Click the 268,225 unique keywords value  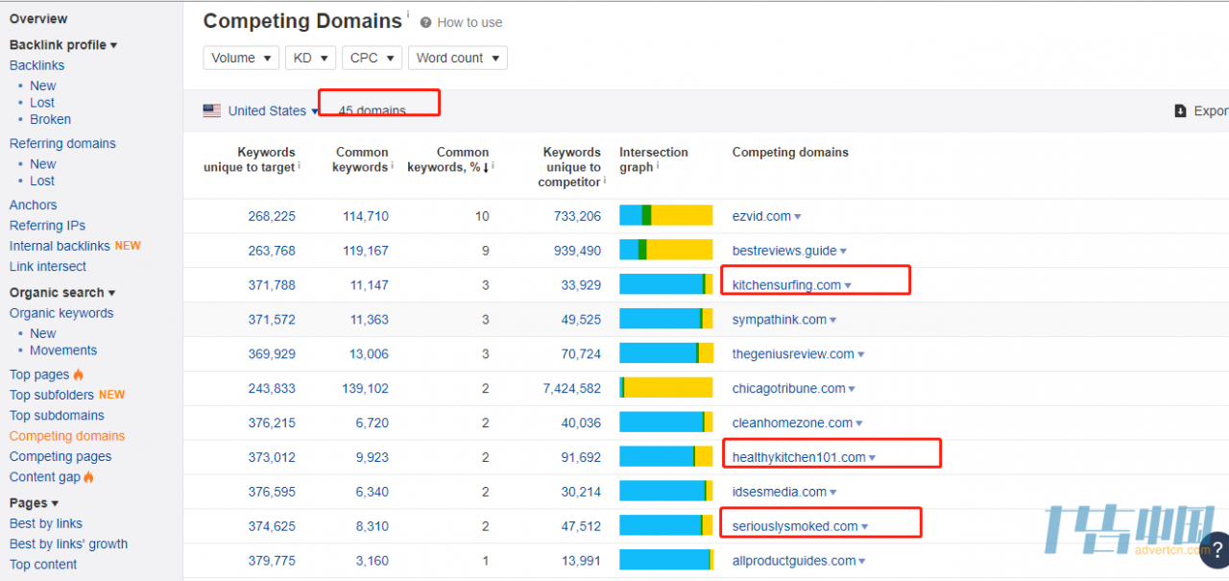(272, 217)
